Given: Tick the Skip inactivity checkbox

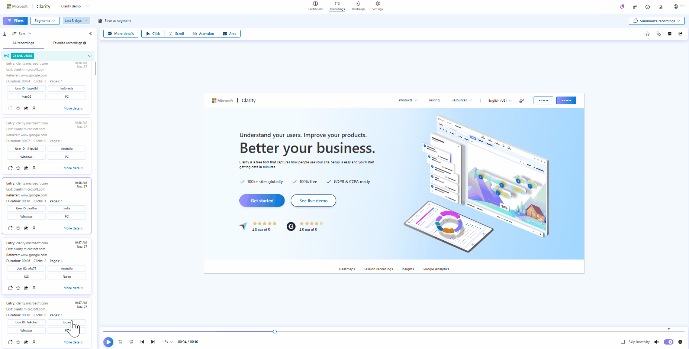Looking at the screenshot, I should pyautogui.click(x=623, y=342).
